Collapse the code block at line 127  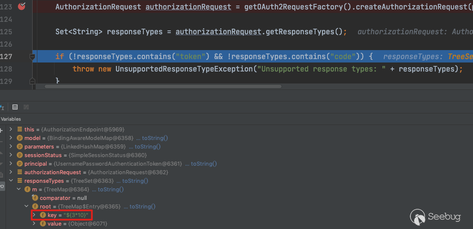32,57
